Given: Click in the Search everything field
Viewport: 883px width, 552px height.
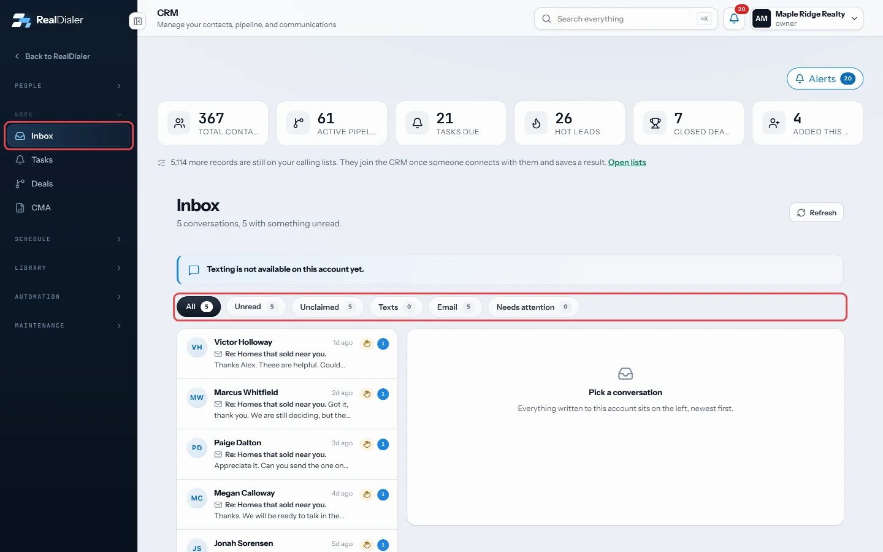Looking at the screenshot, I should 625,18.
